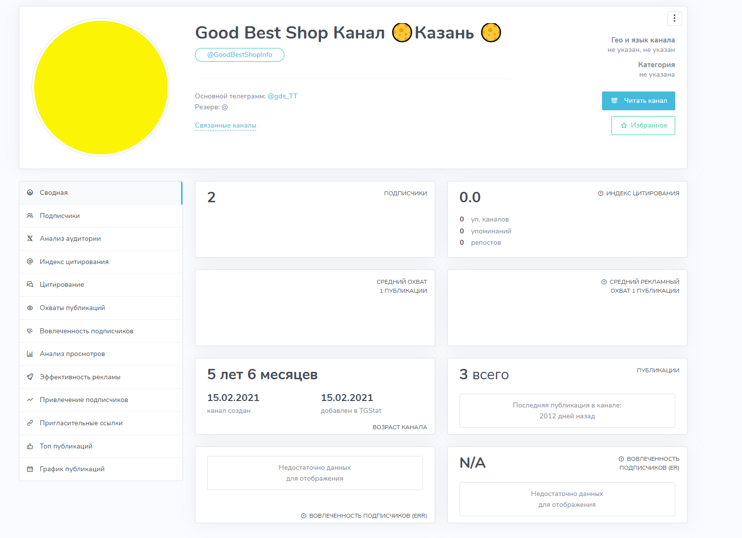Click the moon emoji before Казань
742x538 pixels.
pyautogui.click(x=402, y=33)
